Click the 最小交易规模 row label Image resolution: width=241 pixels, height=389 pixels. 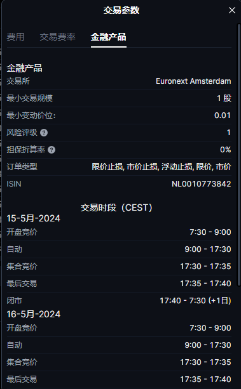pyautogui.click(x=30, y=98)
